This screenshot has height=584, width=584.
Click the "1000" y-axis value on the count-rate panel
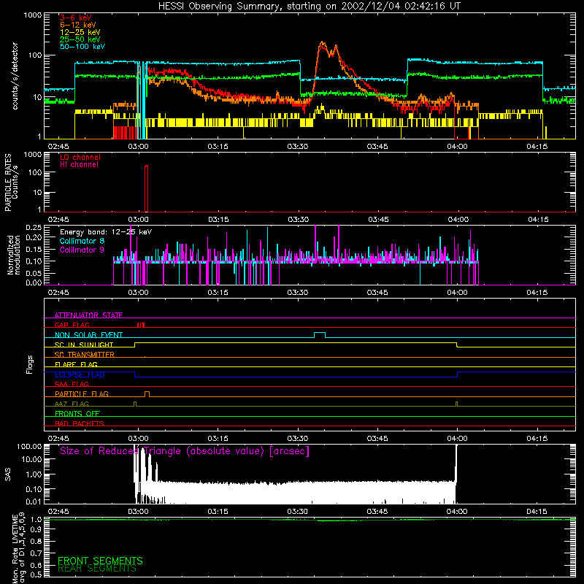[x=32, y=15]
